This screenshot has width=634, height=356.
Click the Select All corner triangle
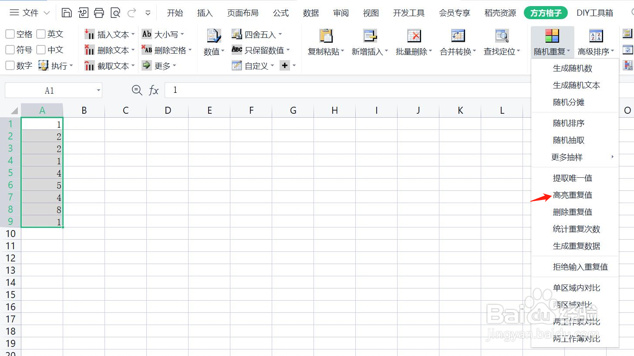pos(14,110)
